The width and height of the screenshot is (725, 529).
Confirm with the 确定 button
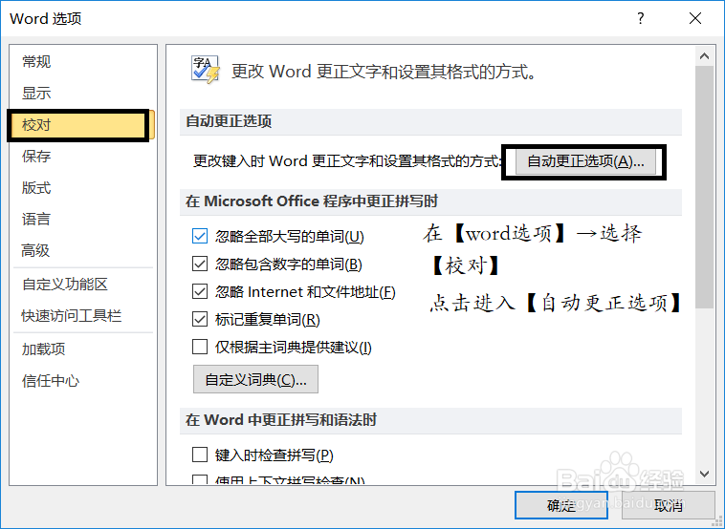coord(561,505)
